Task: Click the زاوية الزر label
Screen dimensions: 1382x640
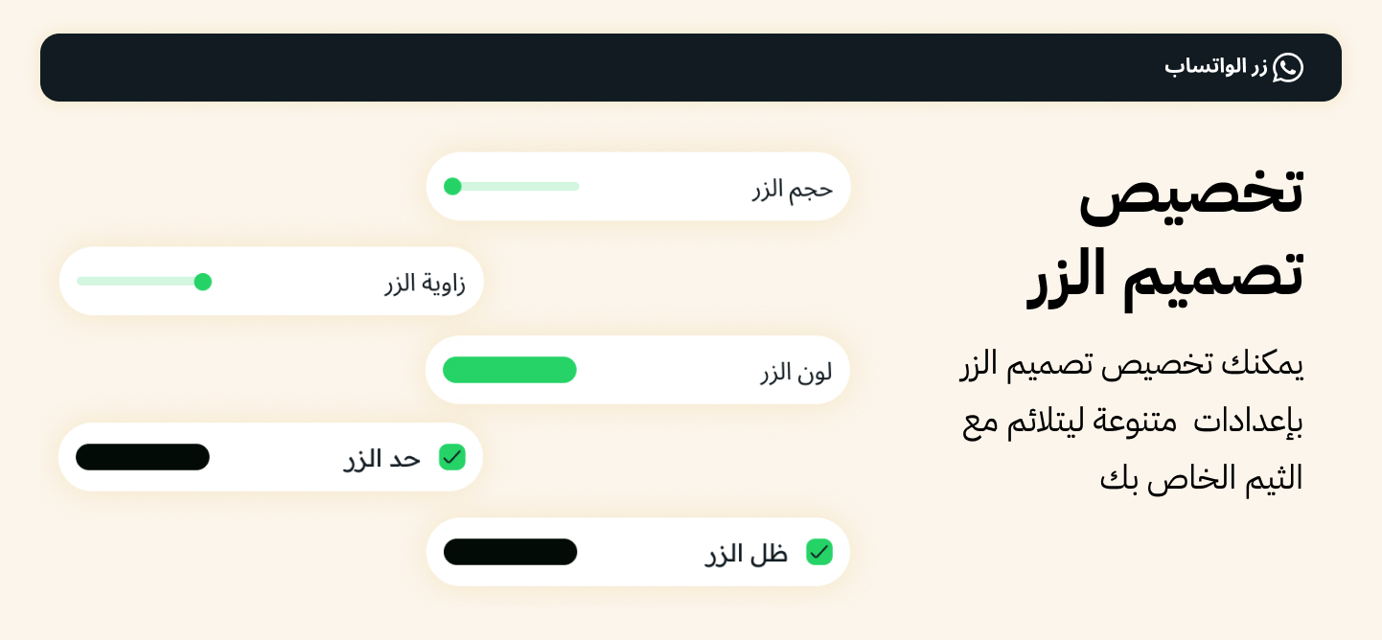Action: pyautogui.click(x=425, y=284)
